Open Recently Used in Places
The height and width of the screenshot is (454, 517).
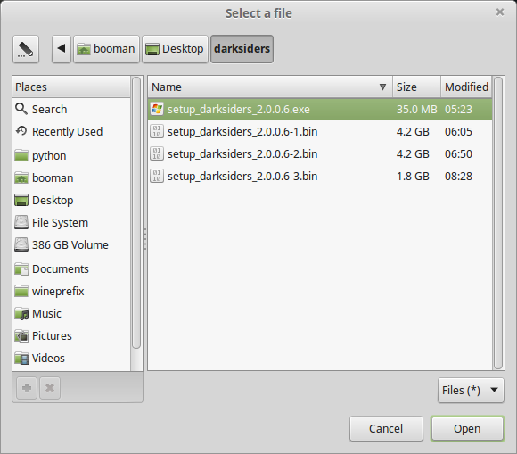pyautogui.click(x=71, y=131)
